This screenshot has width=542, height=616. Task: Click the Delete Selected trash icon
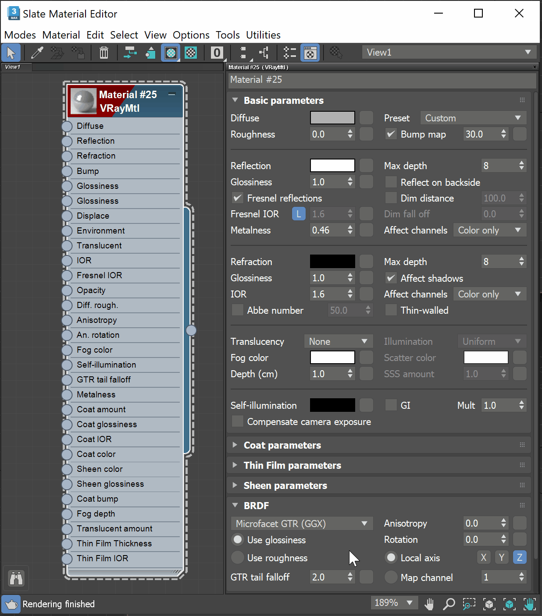point(104,53)
